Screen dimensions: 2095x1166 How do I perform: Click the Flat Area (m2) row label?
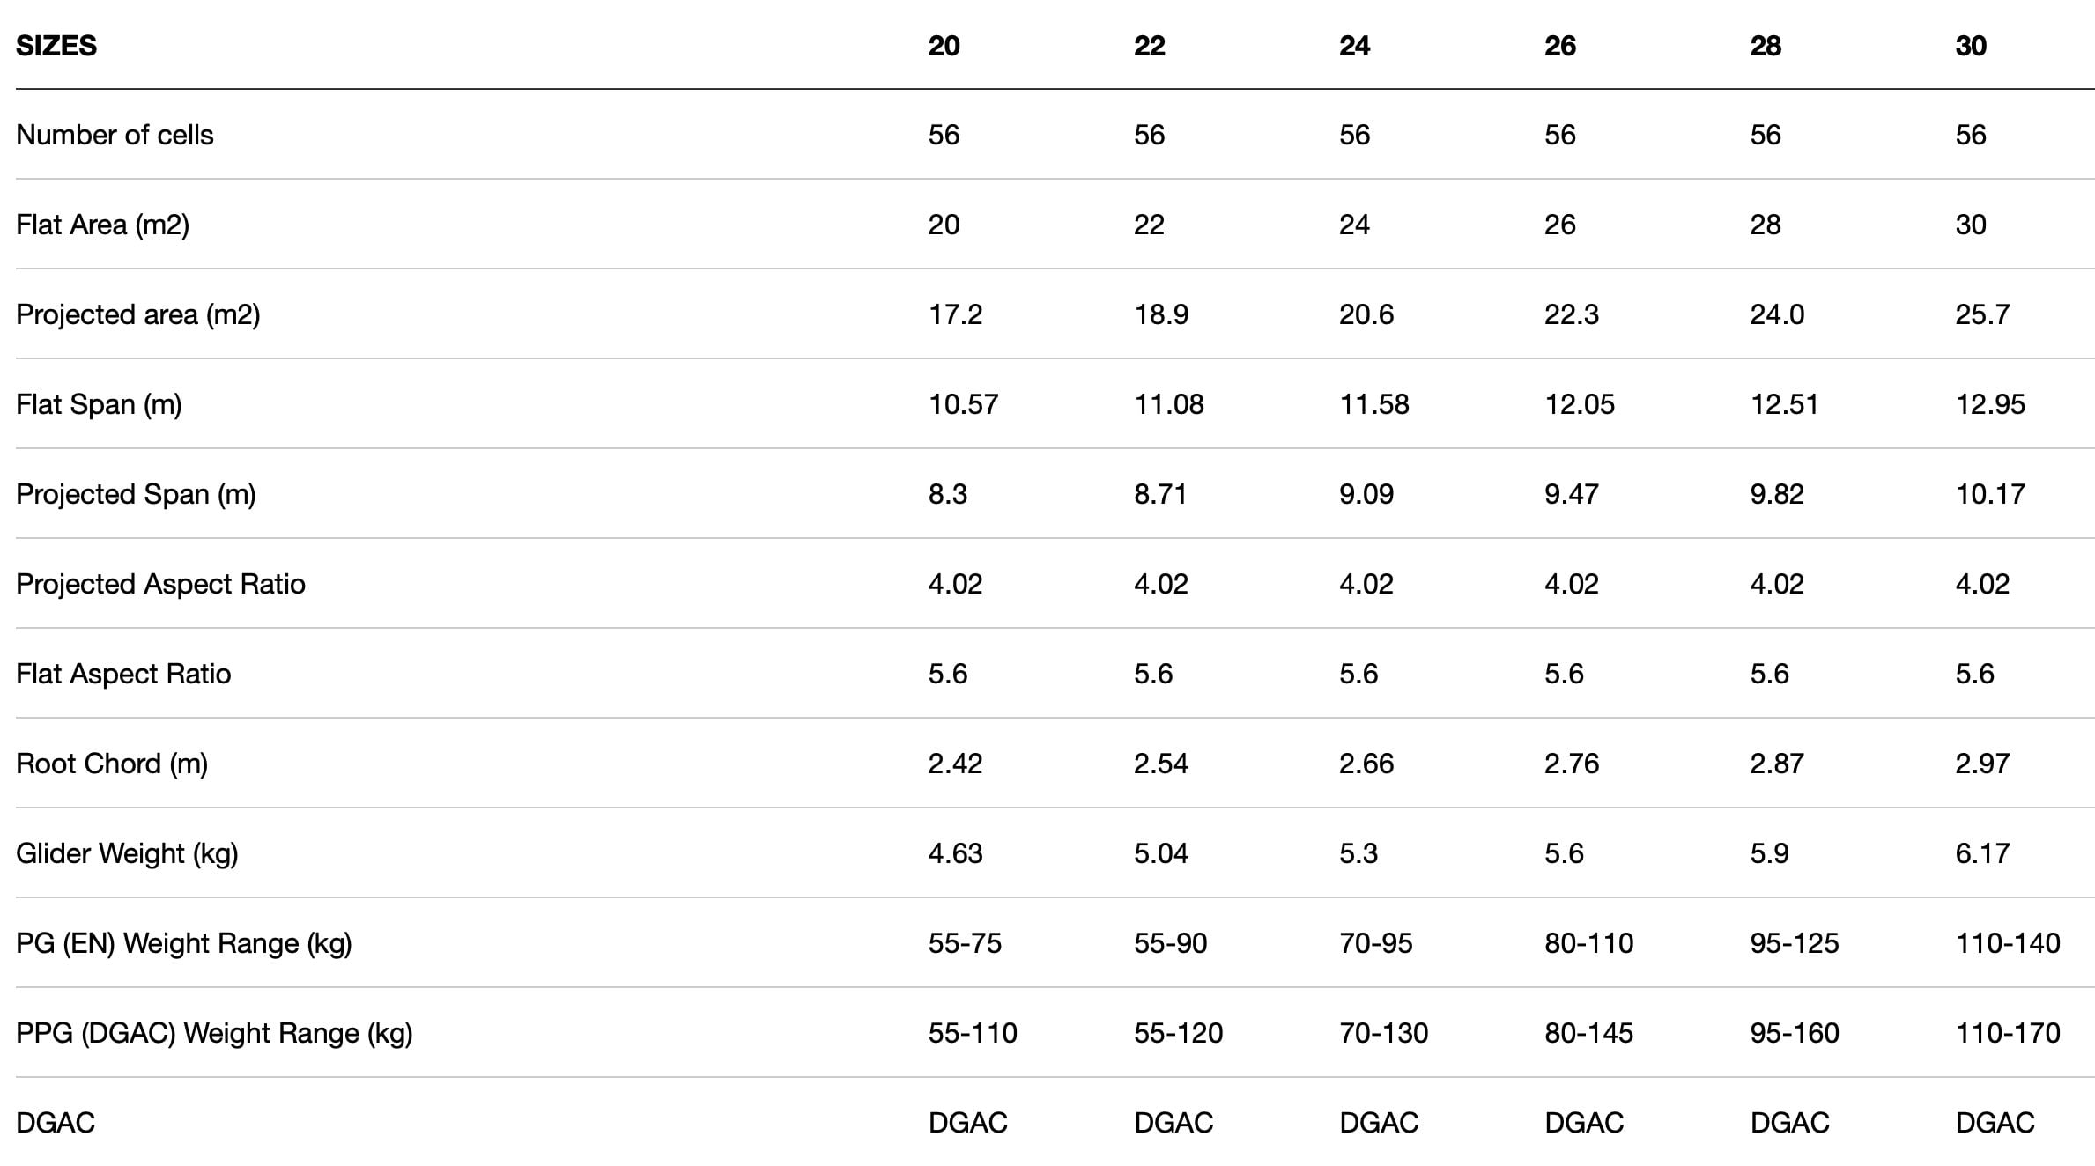pyautogui.click(x=102, y=225)
